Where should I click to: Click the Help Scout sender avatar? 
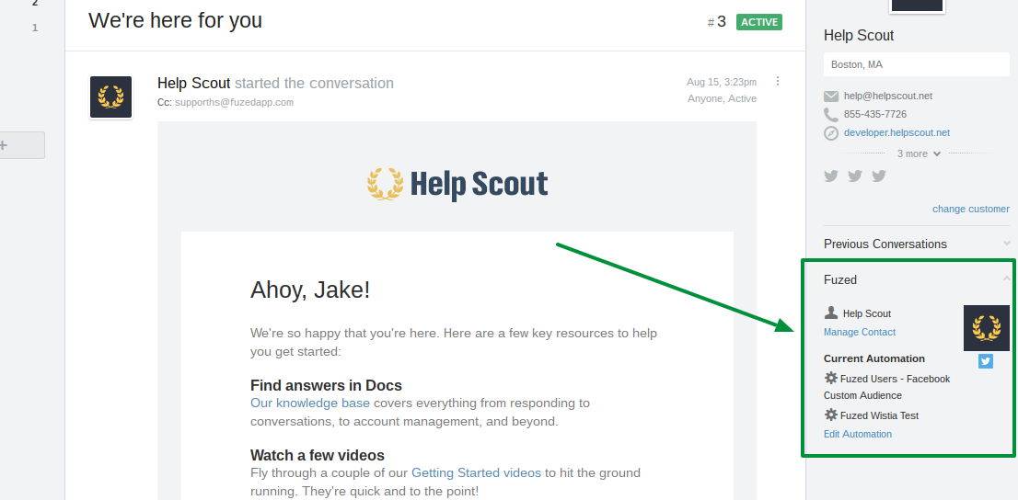point(110,97)
